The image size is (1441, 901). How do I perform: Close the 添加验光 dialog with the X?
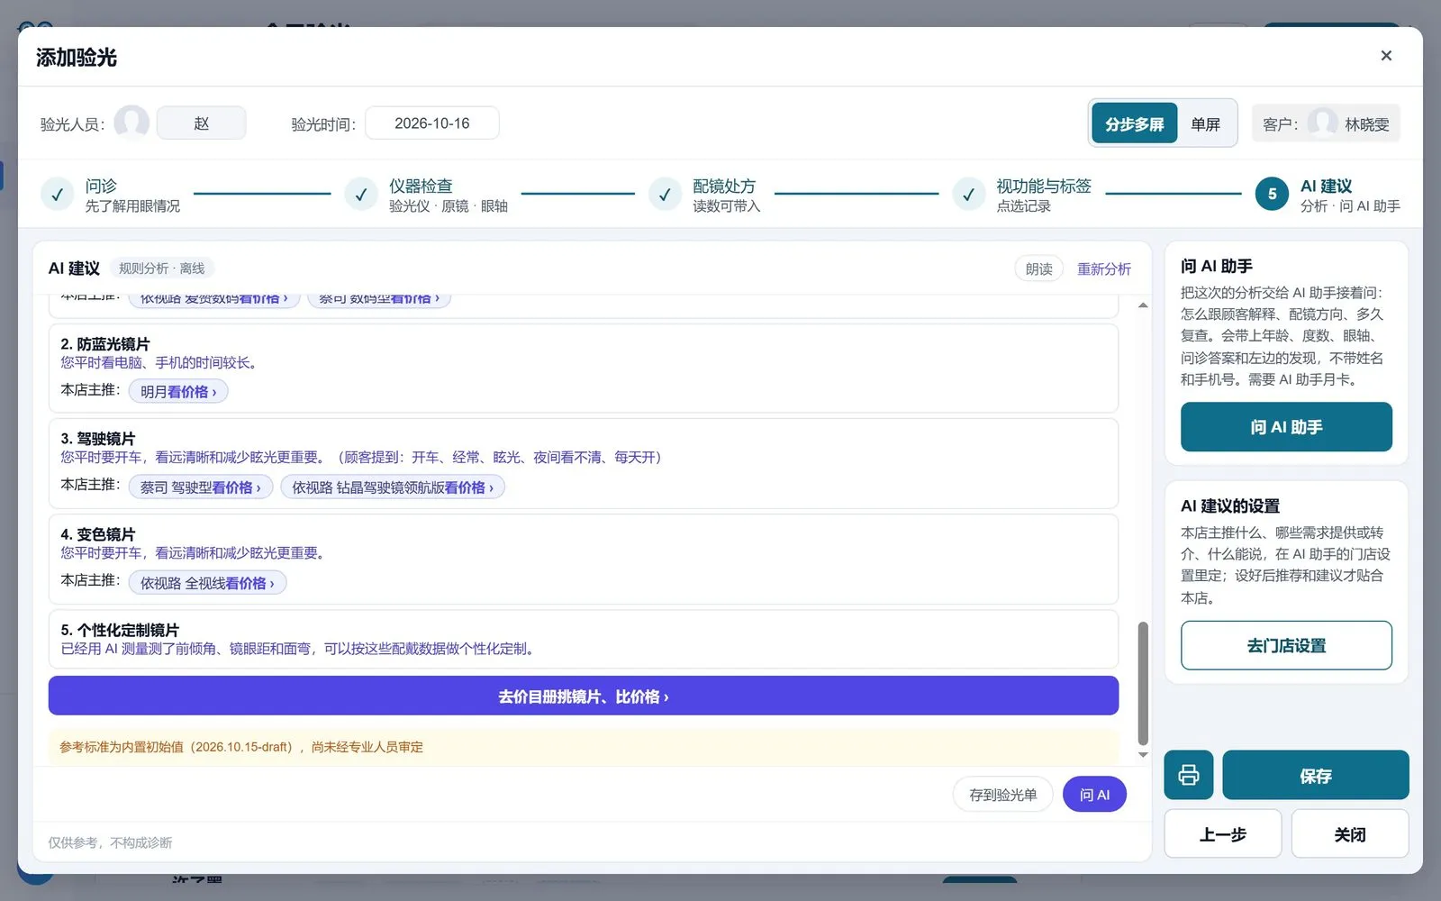click(x=1386, y=56)
